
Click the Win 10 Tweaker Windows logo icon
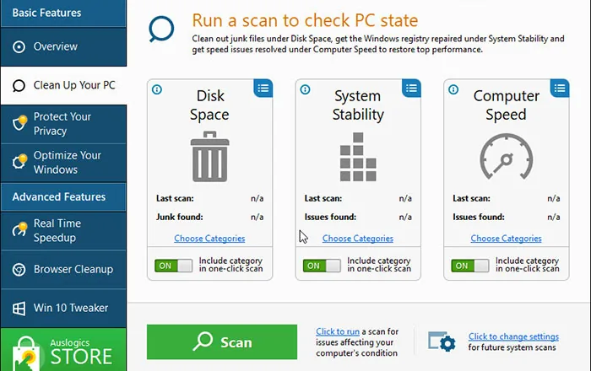pyautogui.click(x=19, y=309)
